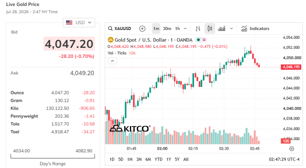Select the 30m interval tab
306x168 pixels.
click(x=167, y=29)
